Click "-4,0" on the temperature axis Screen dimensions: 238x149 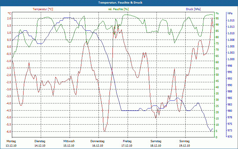[x=9, y=103]
